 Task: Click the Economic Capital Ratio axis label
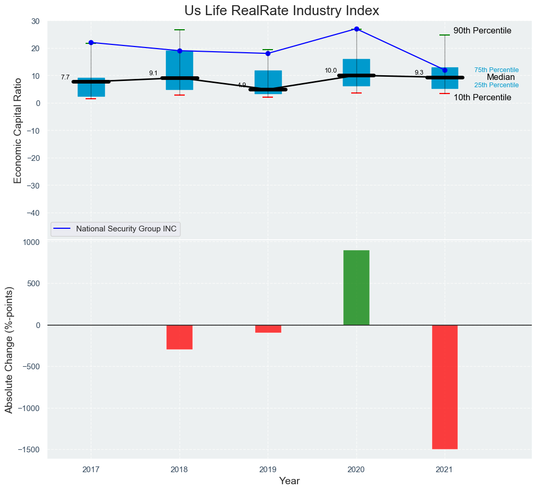(18, 130)
